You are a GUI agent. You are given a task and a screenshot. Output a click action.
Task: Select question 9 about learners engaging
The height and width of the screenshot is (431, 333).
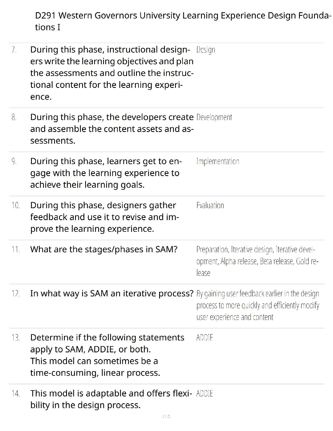click(x=106, y=173)
